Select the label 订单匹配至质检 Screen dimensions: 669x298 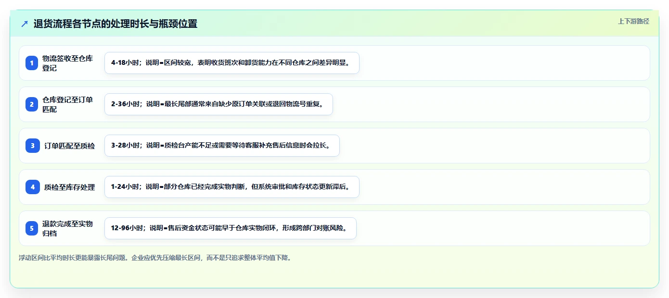(69, 146)
